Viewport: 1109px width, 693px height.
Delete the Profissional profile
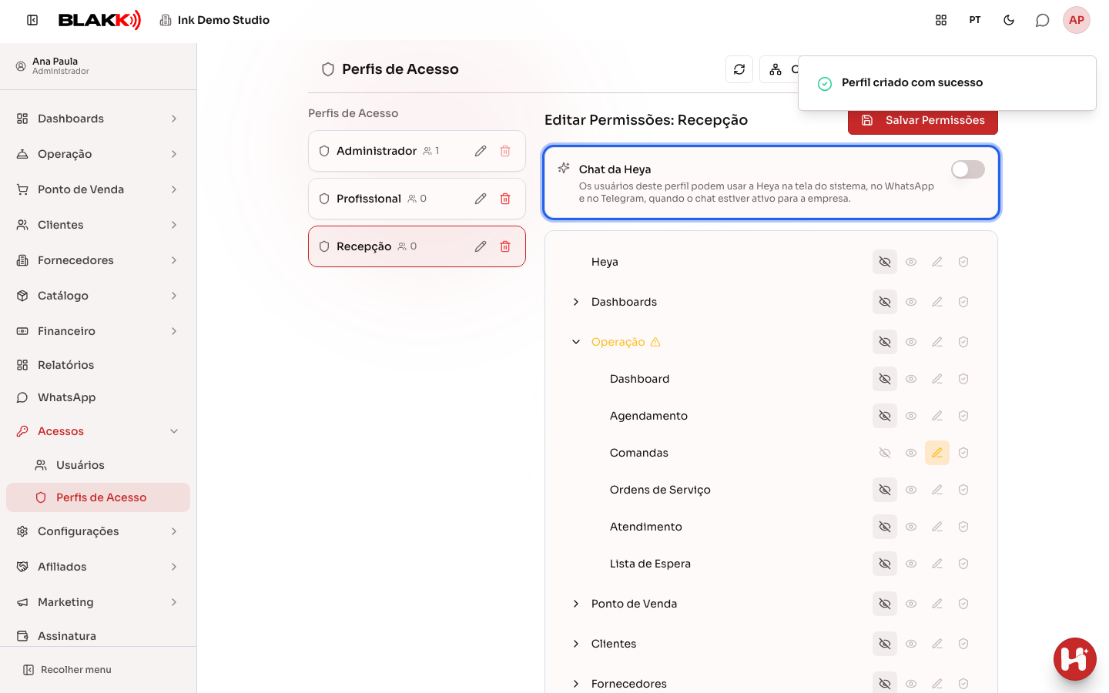click(x=505, y=199)
